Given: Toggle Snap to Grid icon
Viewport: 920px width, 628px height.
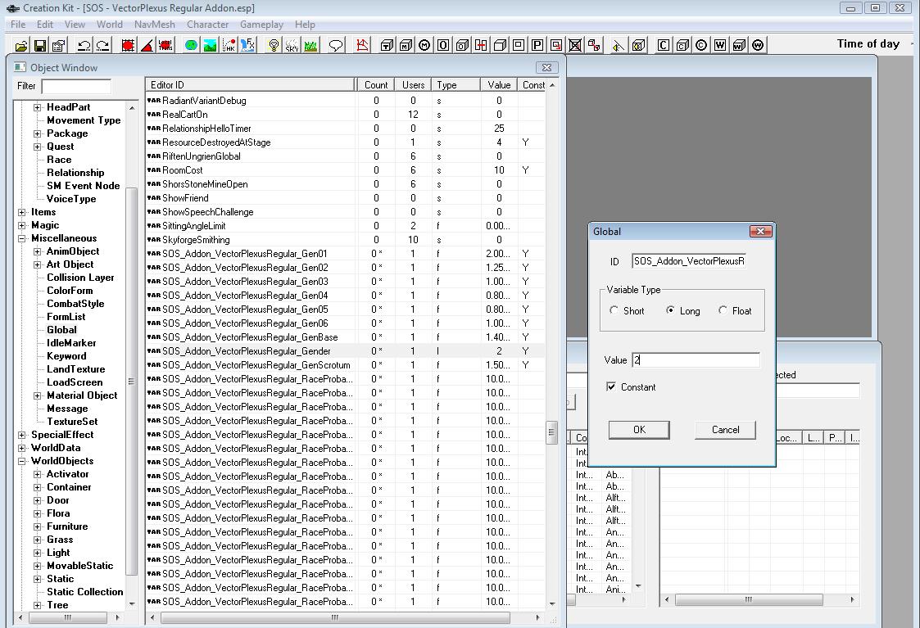Looking at the screenshot, I should coord(128,45).
